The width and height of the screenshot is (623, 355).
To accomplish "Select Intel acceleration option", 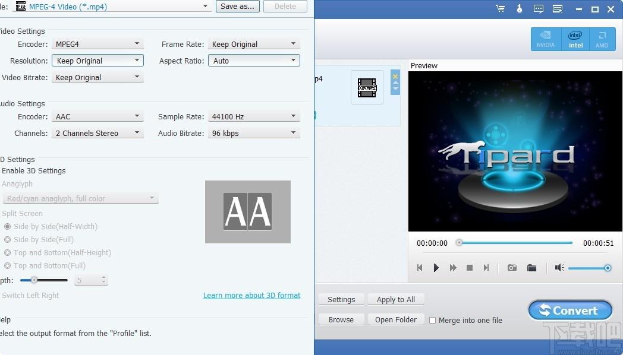I will pyautogui.click(x=575, y=39).
